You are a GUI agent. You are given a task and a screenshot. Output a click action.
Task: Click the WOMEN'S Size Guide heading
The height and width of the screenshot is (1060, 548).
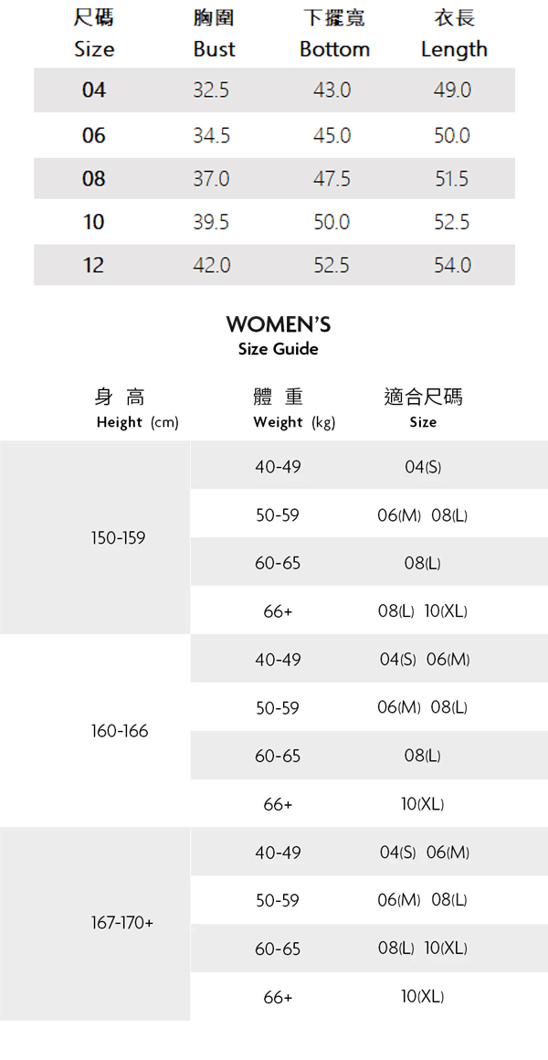pos(278,334)
